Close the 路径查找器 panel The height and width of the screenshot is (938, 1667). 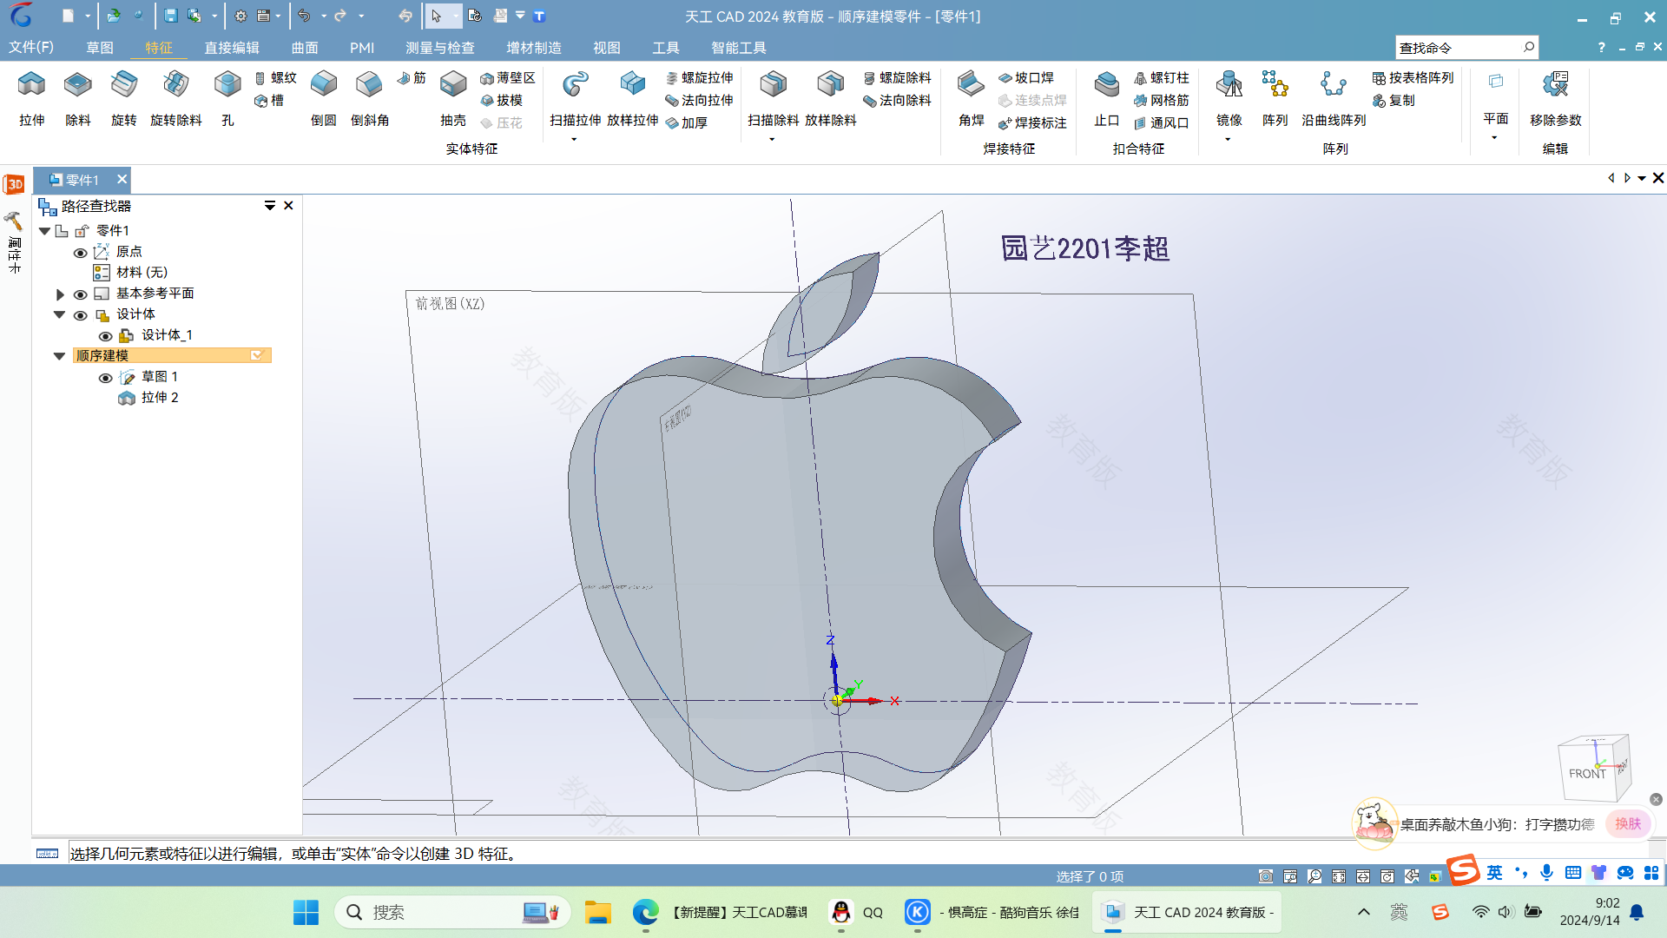(288, 206)
